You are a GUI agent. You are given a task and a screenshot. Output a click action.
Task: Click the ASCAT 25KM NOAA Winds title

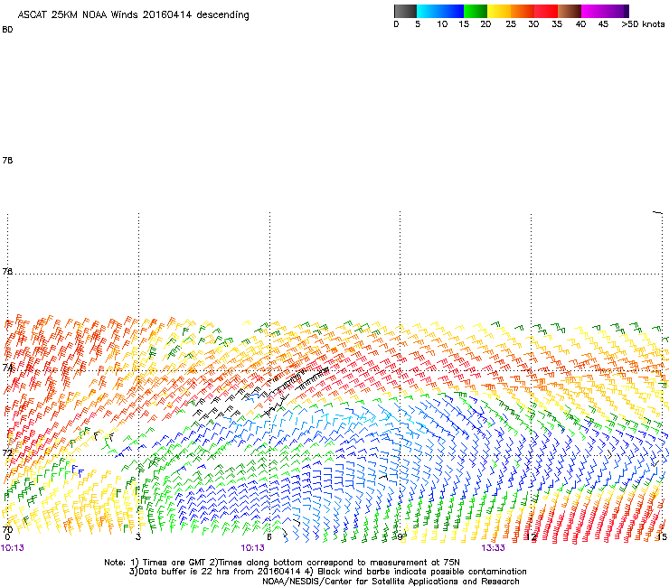pyautogui.click(x=133, y=15)
